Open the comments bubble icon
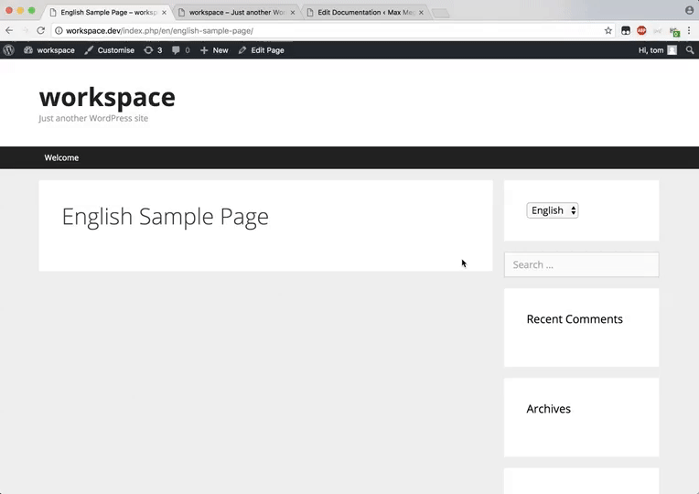This screenshot has width=699, height=494. 180,50
